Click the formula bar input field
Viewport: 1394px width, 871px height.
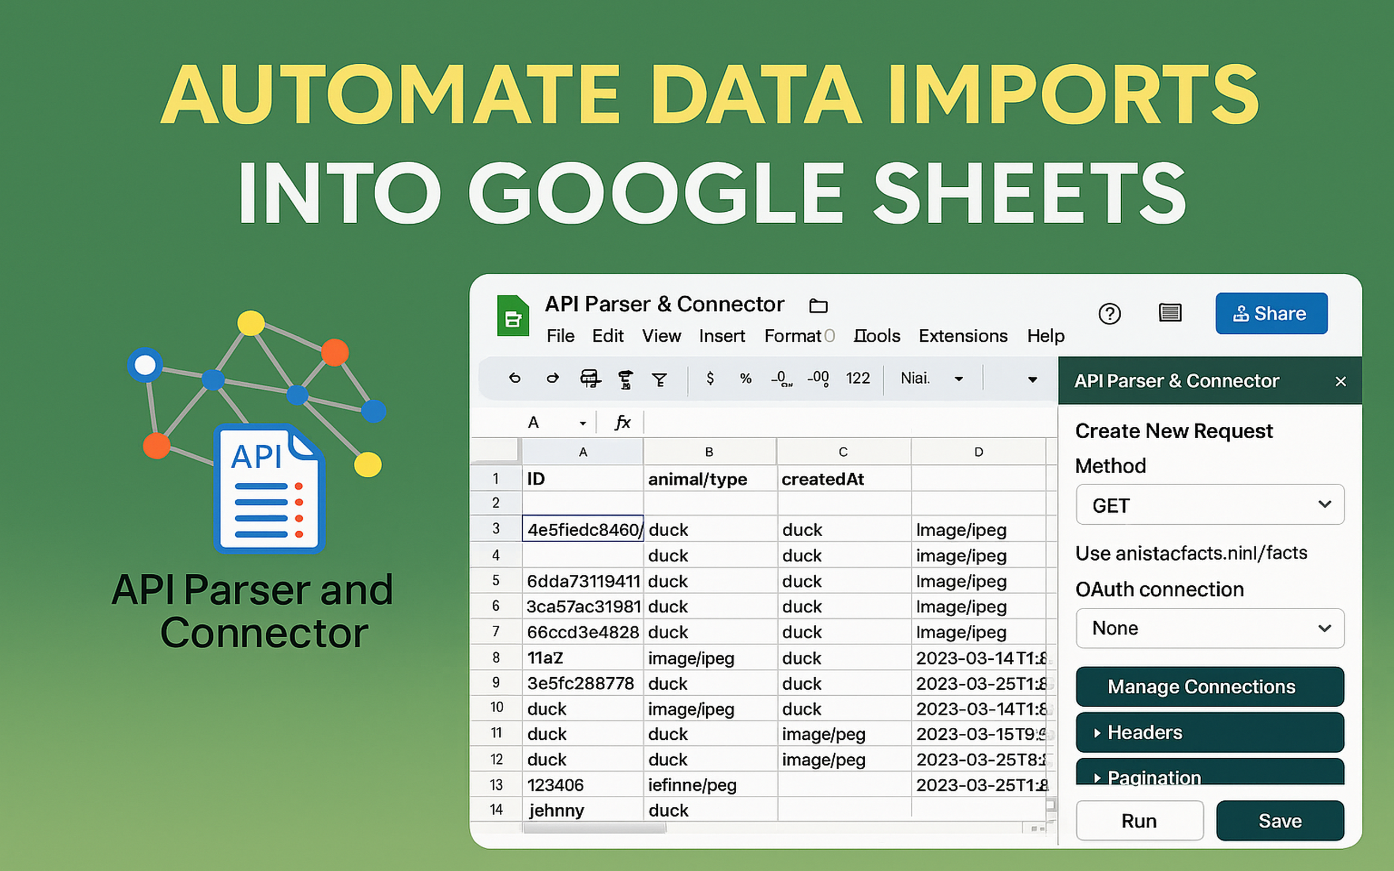(x=849, y=423)
